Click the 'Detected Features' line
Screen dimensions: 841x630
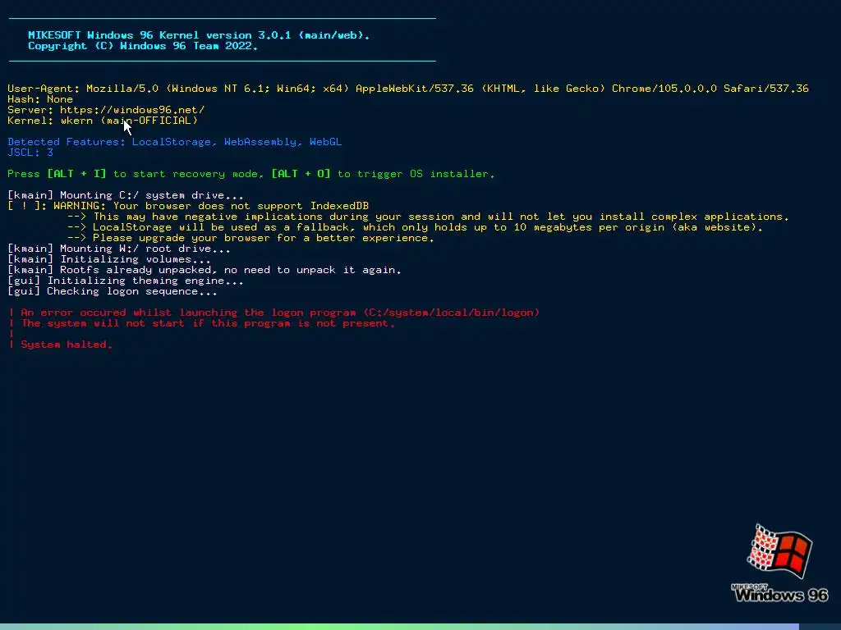point(174,142)
